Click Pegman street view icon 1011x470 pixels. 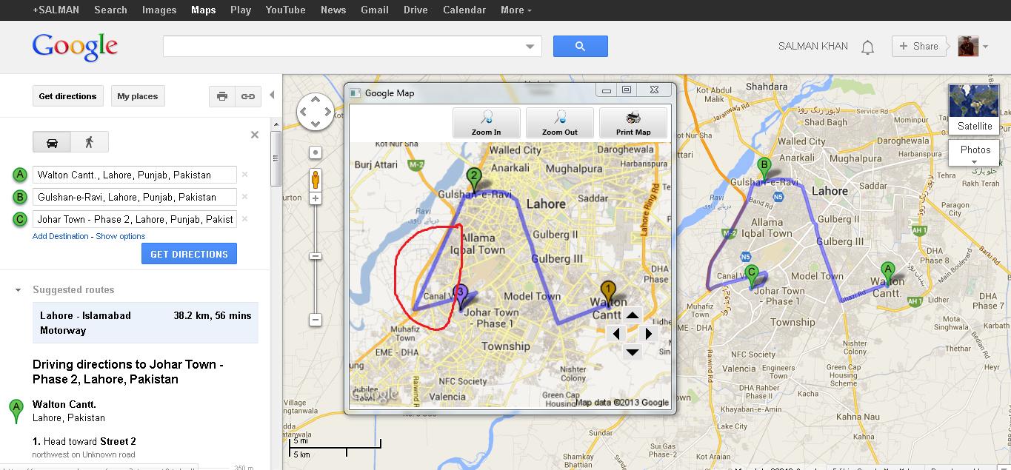pyautogui.click(x=316, y=179)
